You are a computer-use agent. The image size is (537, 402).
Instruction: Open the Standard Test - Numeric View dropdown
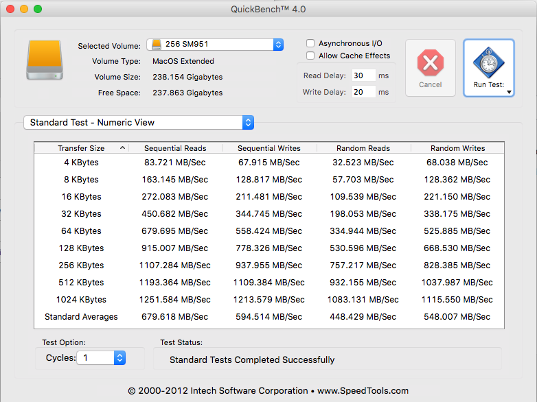139,123
